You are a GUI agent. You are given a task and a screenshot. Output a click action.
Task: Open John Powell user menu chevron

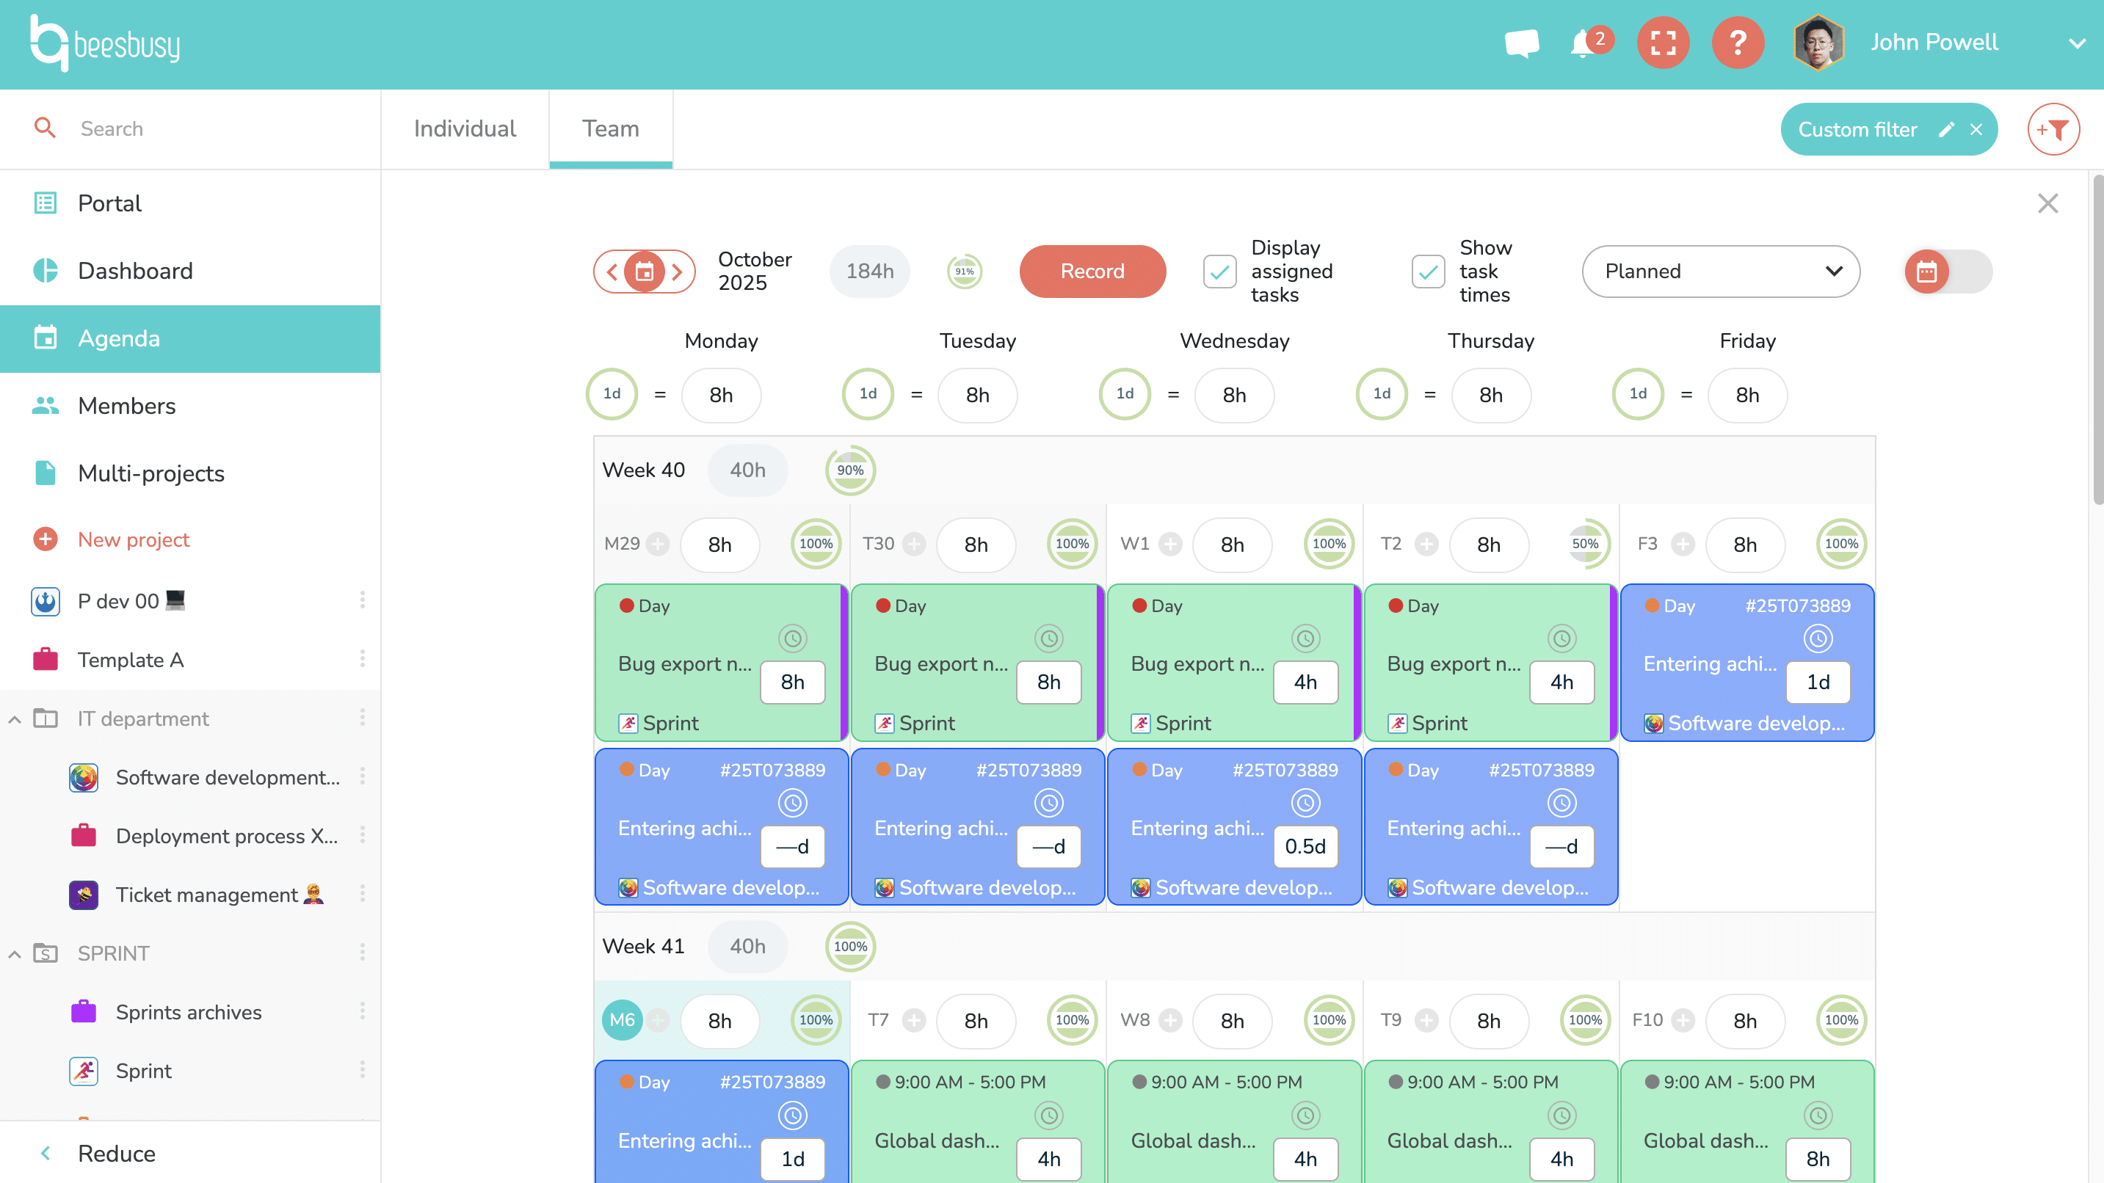[x=2076, y=43]
